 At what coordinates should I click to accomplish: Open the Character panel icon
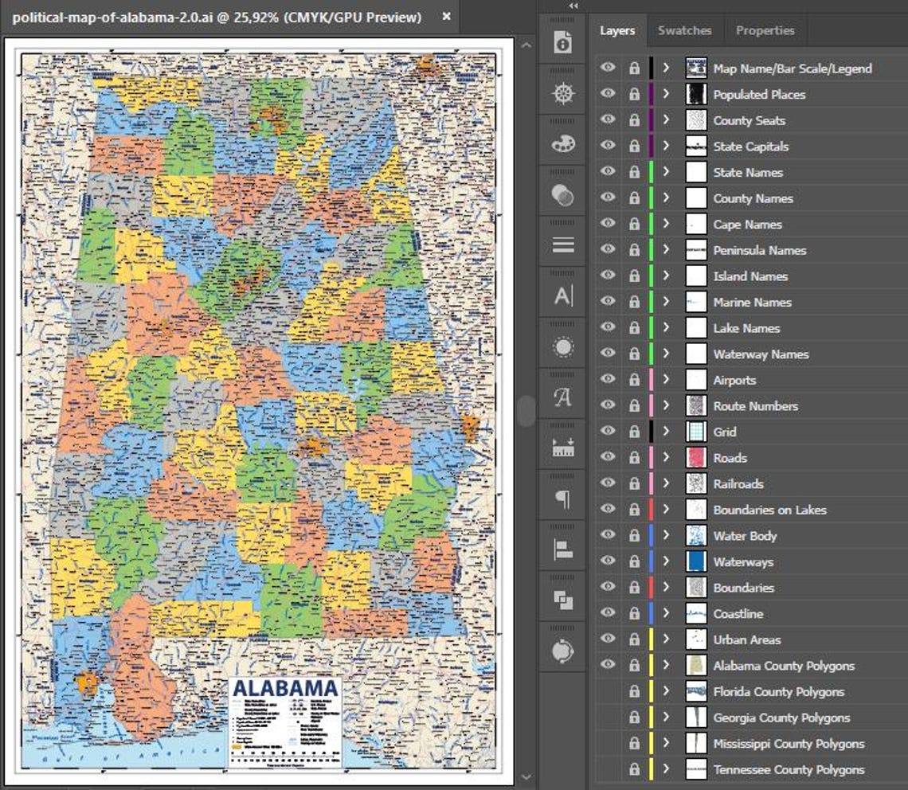[563, 295]
